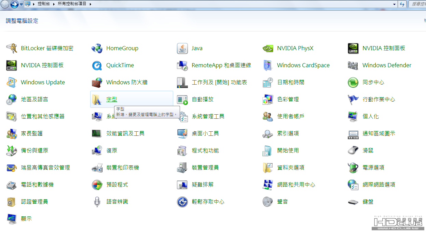Image resolution: width=426 pixels, height=232 pixels.
Task: Open the Windows 防火牆 icon
Action: (97, 83)
